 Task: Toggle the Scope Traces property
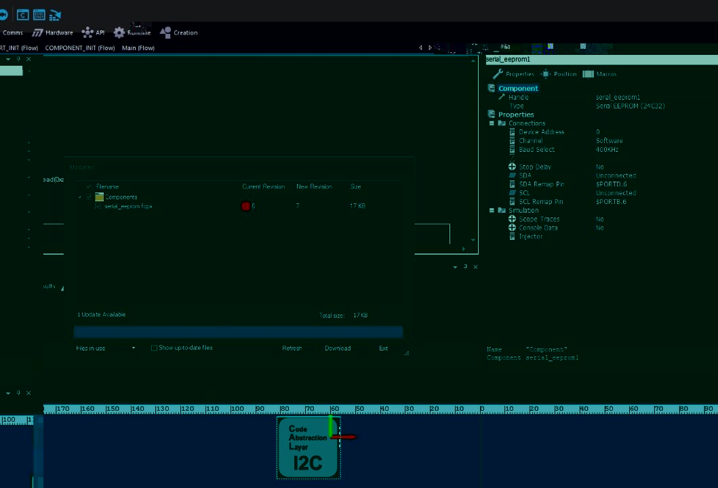[x=512, y=219]
